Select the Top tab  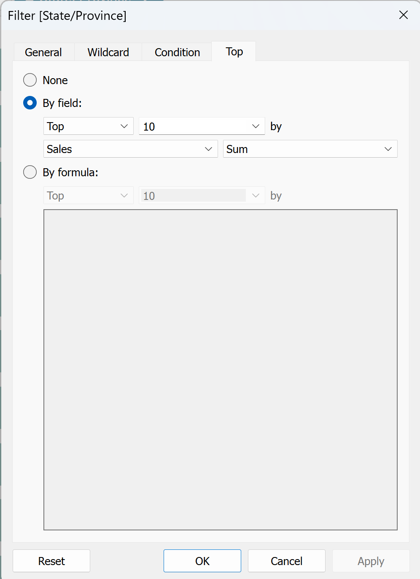[x=234, y=51]
